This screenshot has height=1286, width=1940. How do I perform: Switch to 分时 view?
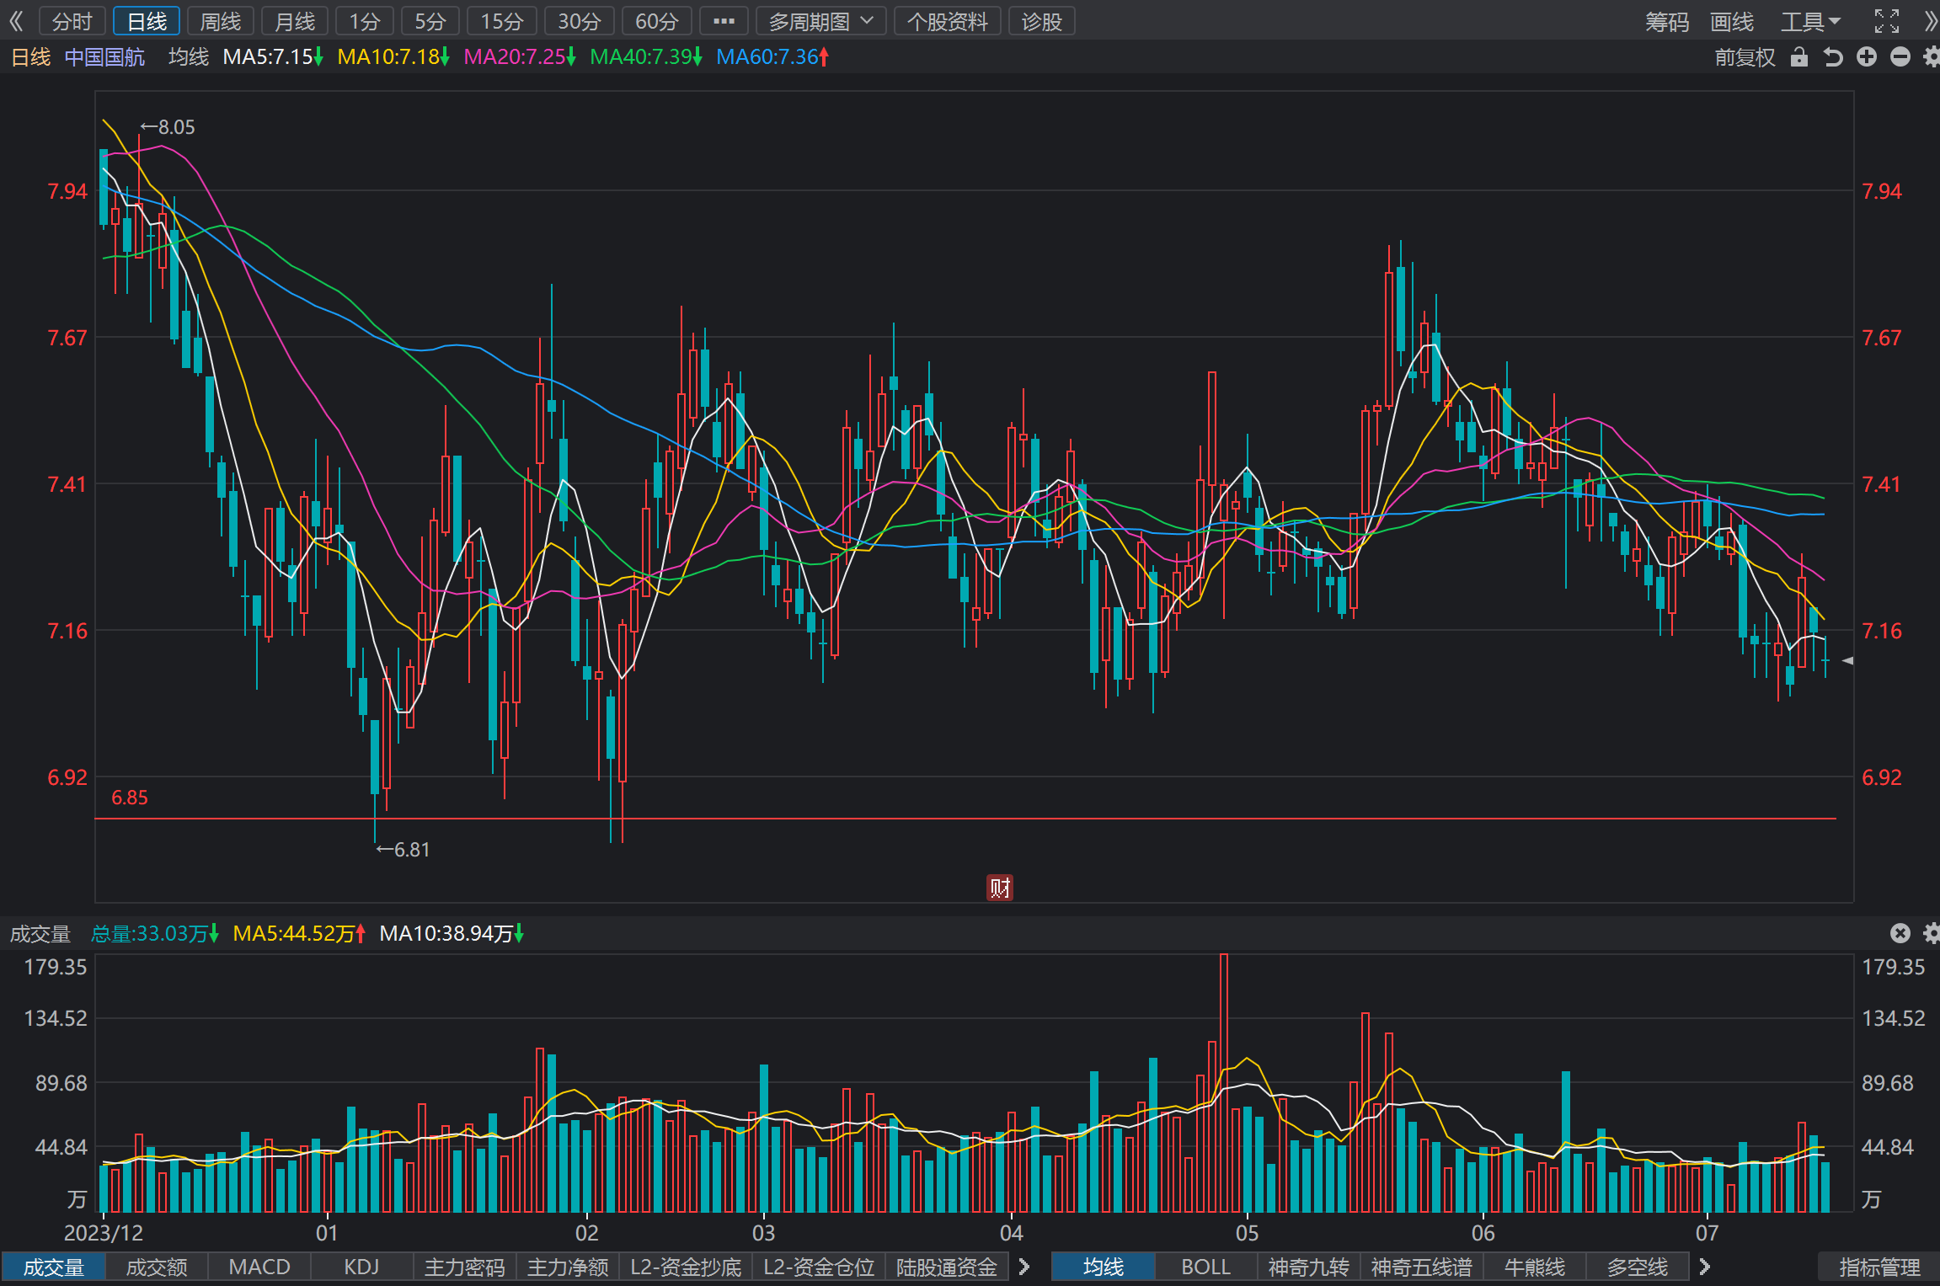pos(72,21)
